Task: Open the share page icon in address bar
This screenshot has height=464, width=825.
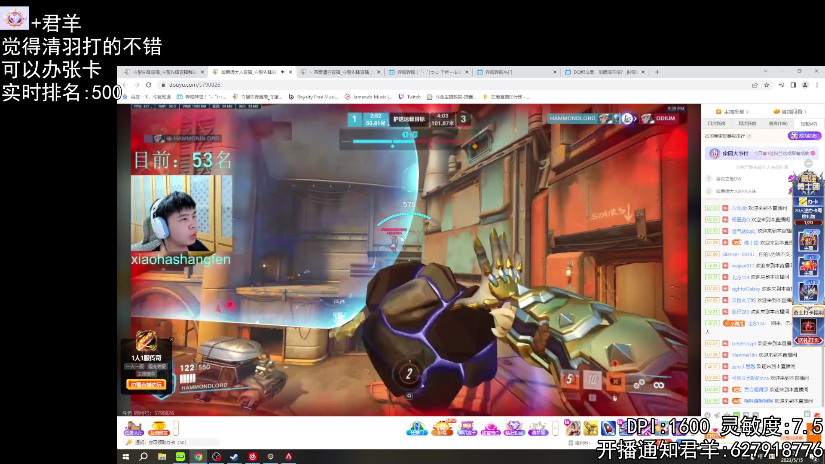Action: [x=755, y=85]
